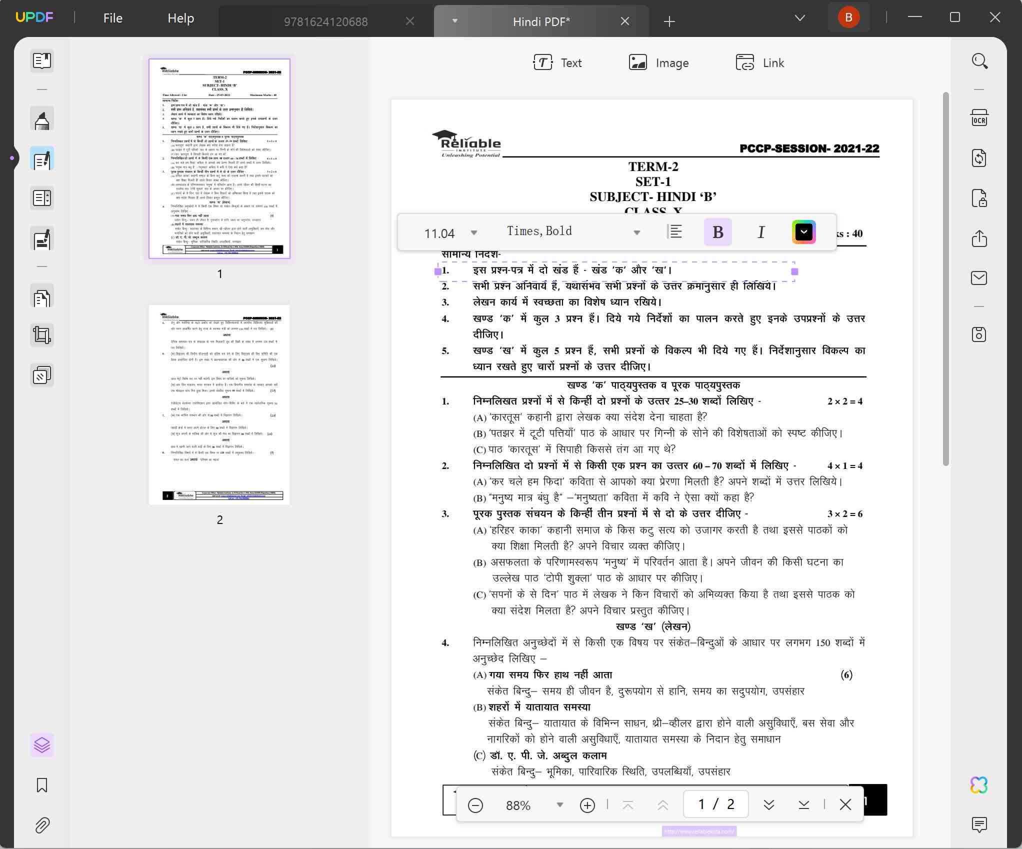The height and width of the screenshot is (849, 1022).
Task: Toggle italic formatting in the text toolbar
Action: click(761, 231)
